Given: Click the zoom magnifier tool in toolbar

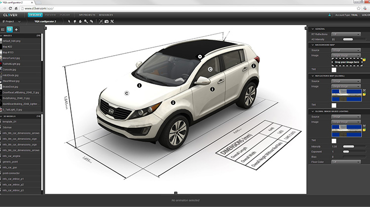Looking at the screenshot, I should [x=101, y=22].
